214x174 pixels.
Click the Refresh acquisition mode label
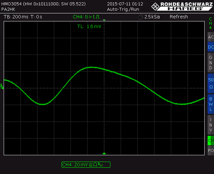[x=179, y=17]
